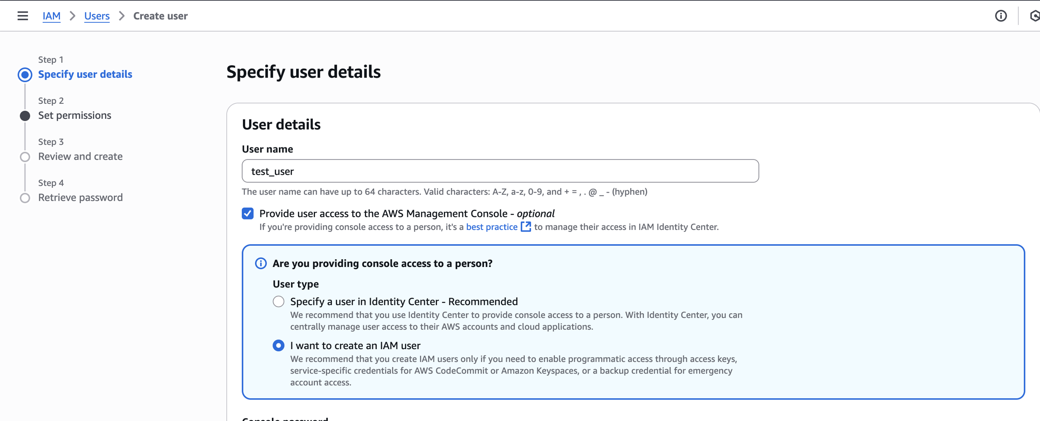Screen dimensions: 1040x421
Task: Open the hamburger navigation menu
Action: (23, 16)
